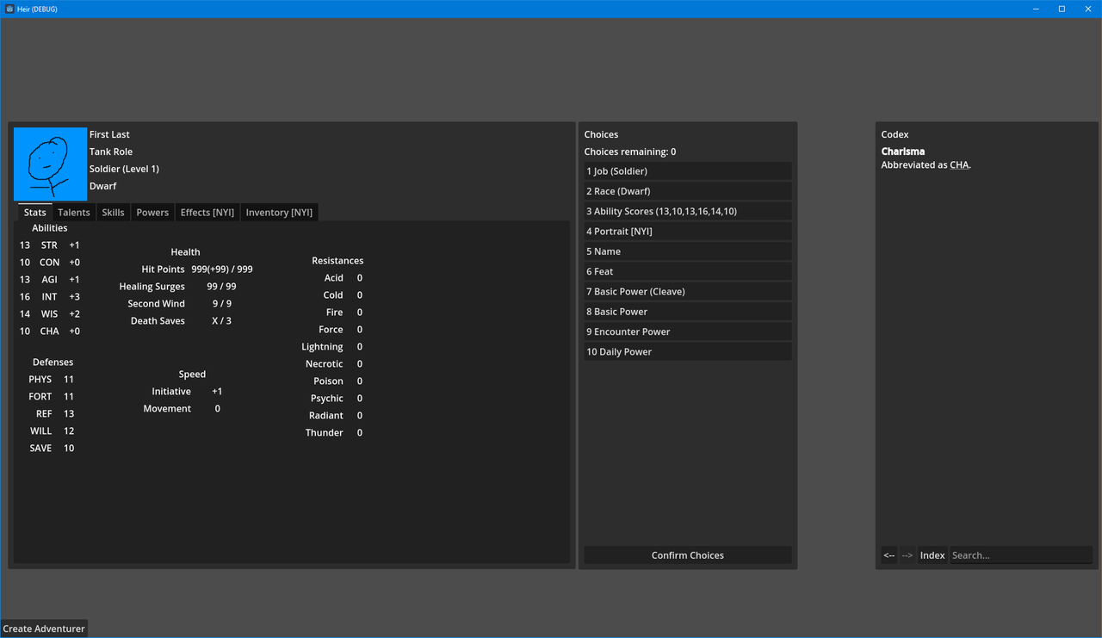Image resolution: width=1102 pixels, height=638 pixels.
Task: Go back in the Codex with the left arrow
Action: [x=889, y=555]
